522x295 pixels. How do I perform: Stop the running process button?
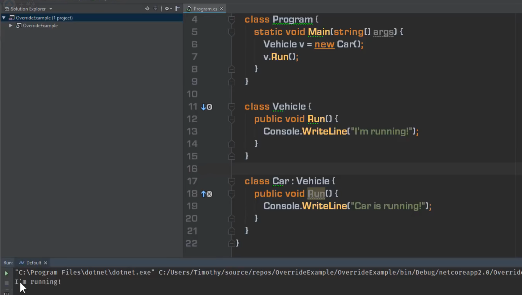click(6, 283)
